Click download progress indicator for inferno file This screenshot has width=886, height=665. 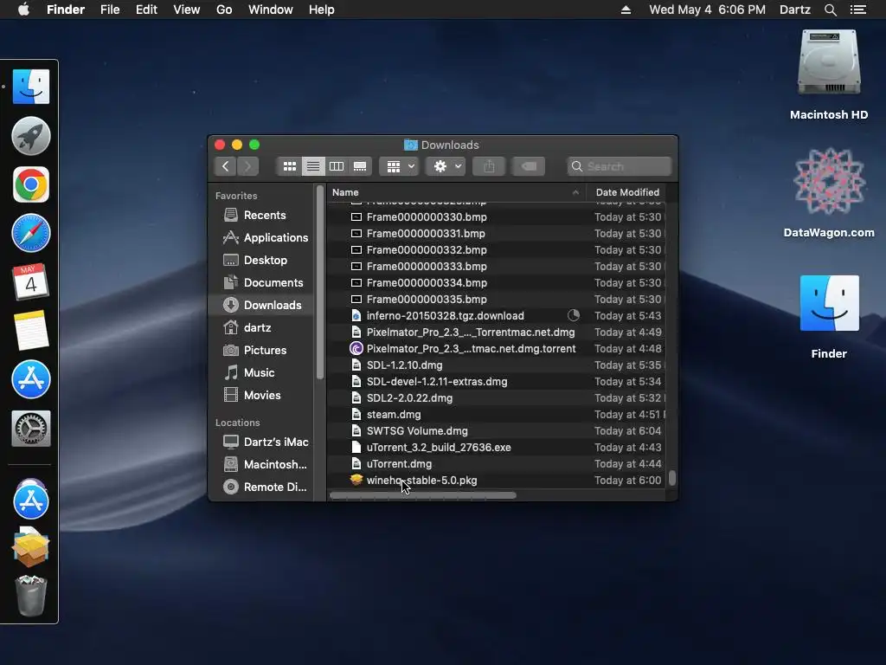(574, 315)
